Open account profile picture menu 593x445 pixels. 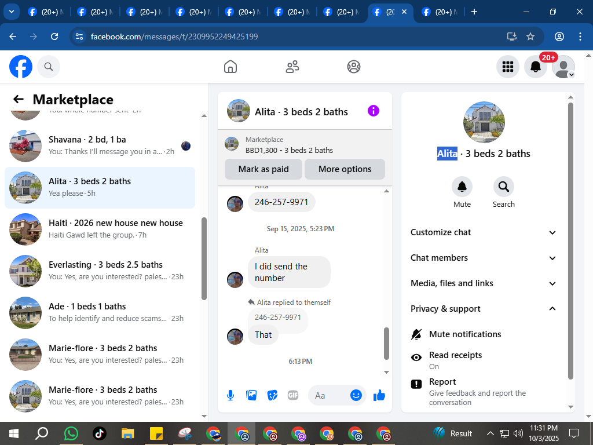tap(563, 67)
